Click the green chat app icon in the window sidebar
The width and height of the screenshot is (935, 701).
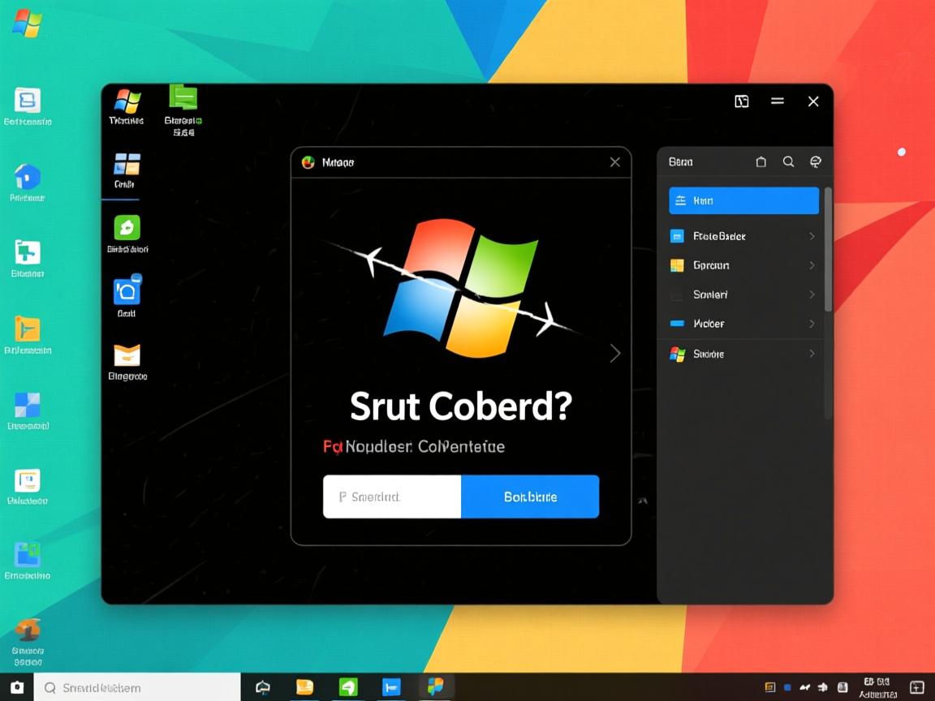(127, 227)
